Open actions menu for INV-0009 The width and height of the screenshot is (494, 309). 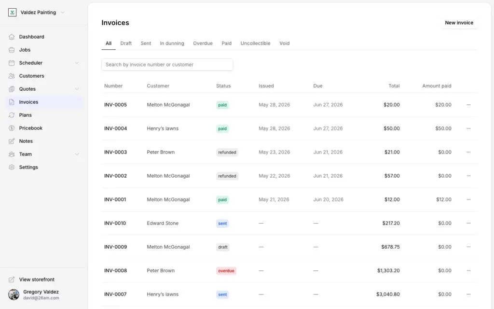click(x=468, y=247)
